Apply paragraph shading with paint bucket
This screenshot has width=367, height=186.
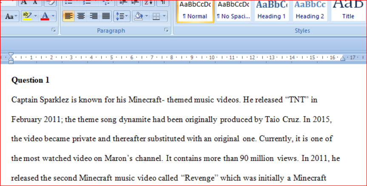coord(139,16)
